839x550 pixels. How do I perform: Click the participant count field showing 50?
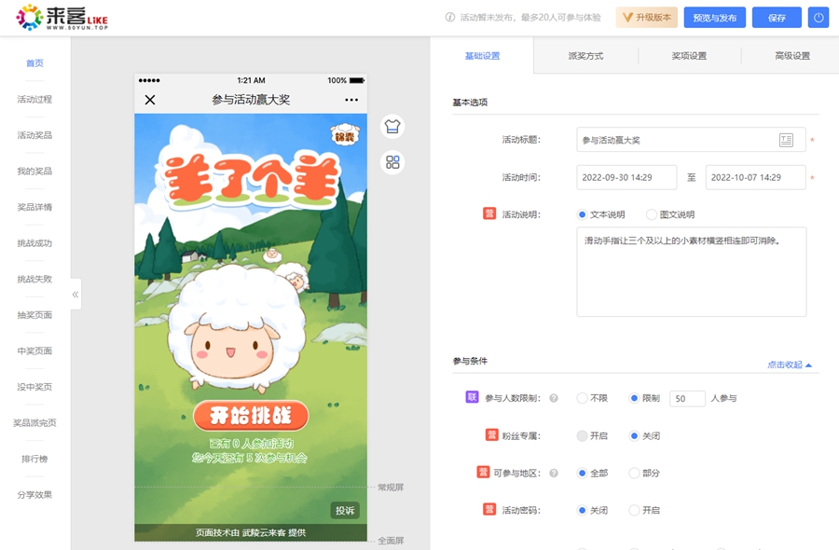pos(687,398)
